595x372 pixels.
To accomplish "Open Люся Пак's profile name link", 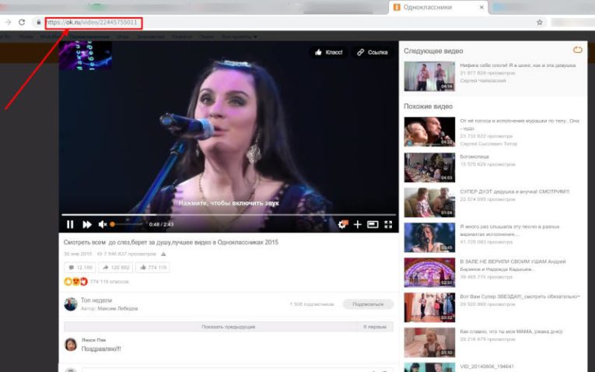I will tap(94, 340).
